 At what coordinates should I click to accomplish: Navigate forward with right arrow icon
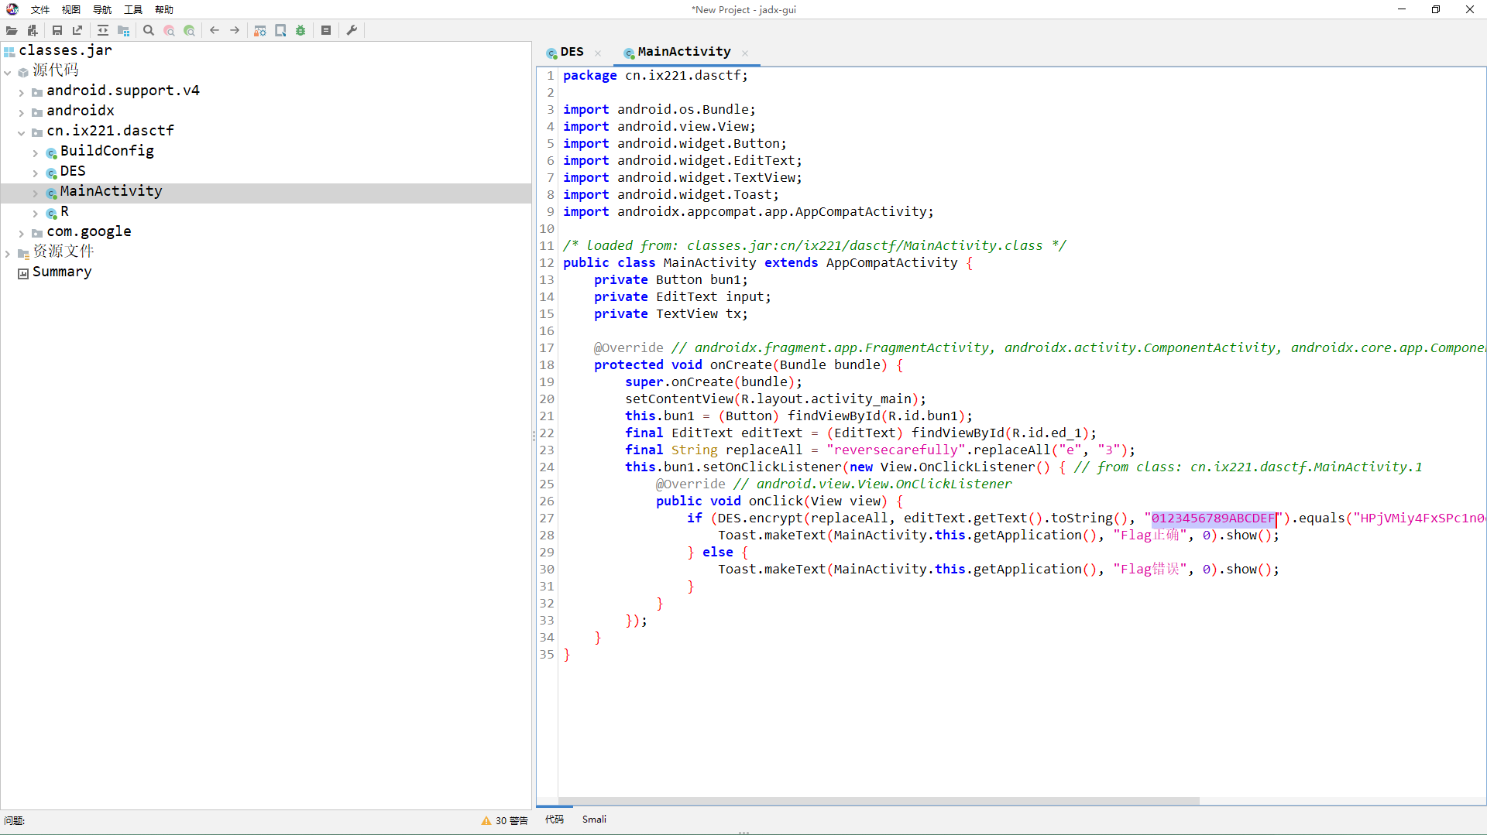[x=235, y=30]
